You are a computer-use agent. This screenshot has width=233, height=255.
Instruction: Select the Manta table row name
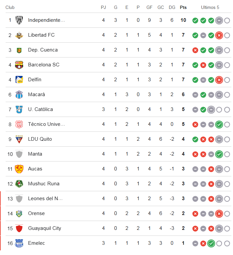tap(35, 154)
